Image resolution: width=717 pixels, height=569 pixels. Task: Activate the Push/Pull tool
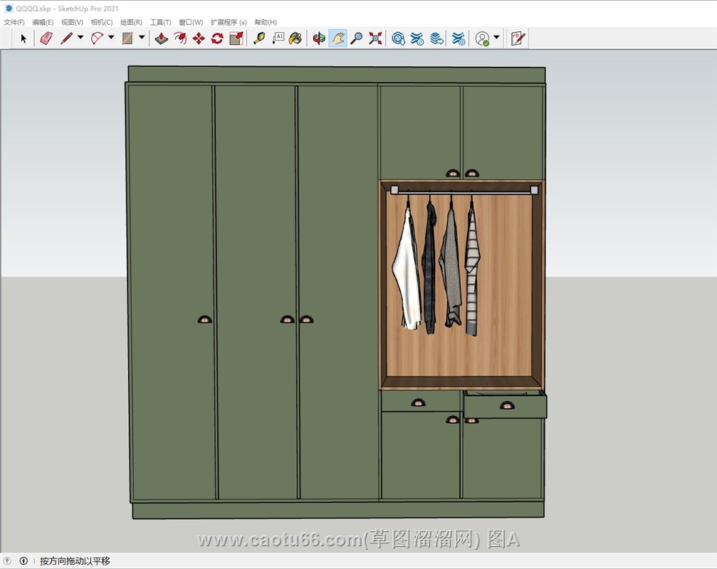click(162, 38)
